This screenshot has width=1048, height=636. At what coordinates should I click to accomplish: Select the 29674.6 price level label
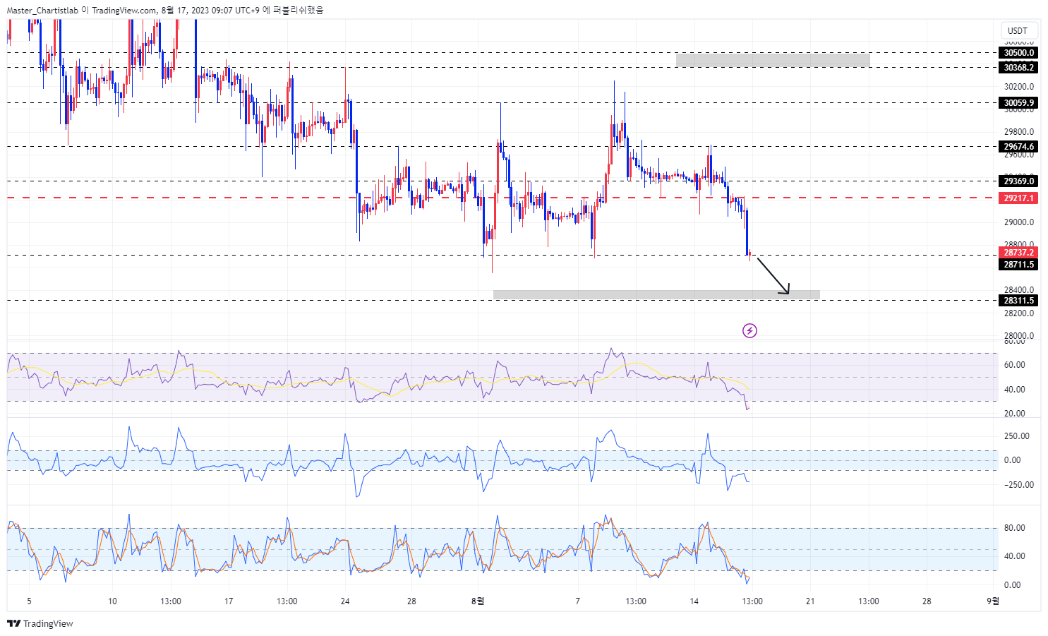[x=1019, y=147]
